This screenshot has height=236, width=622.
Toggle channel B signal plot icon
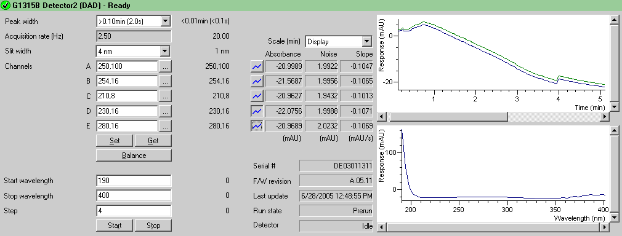257,81
